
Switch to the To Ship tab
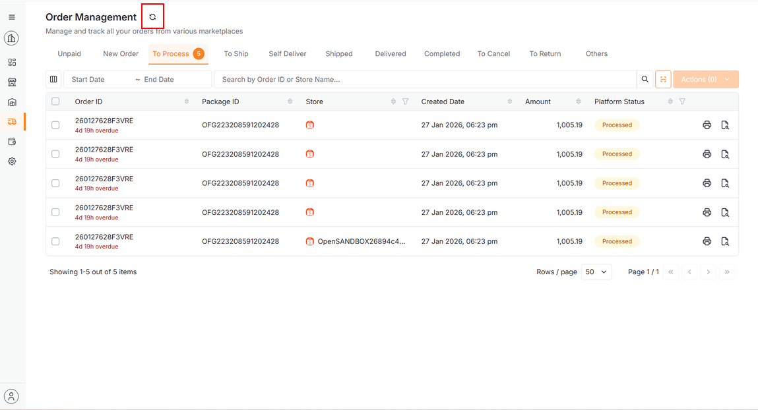[x=236, y=54]
